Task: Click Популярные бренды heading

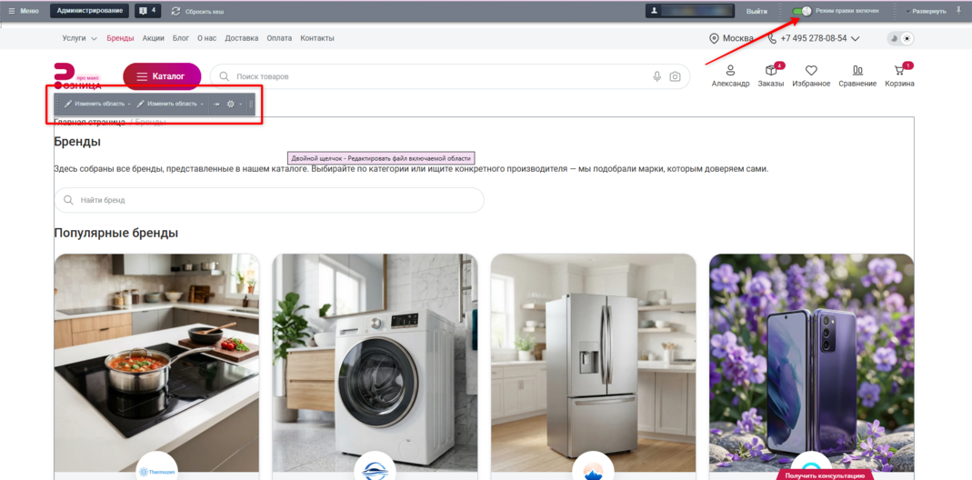Action: [115, 233]
